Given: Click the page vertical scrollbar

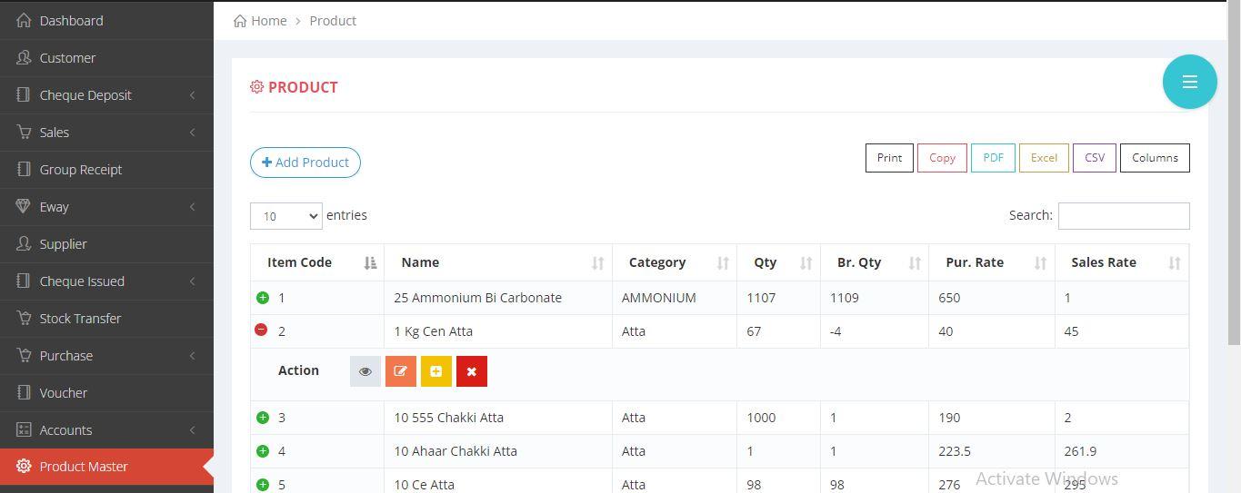Looking at the screenshot, I should pos(1234,182).
